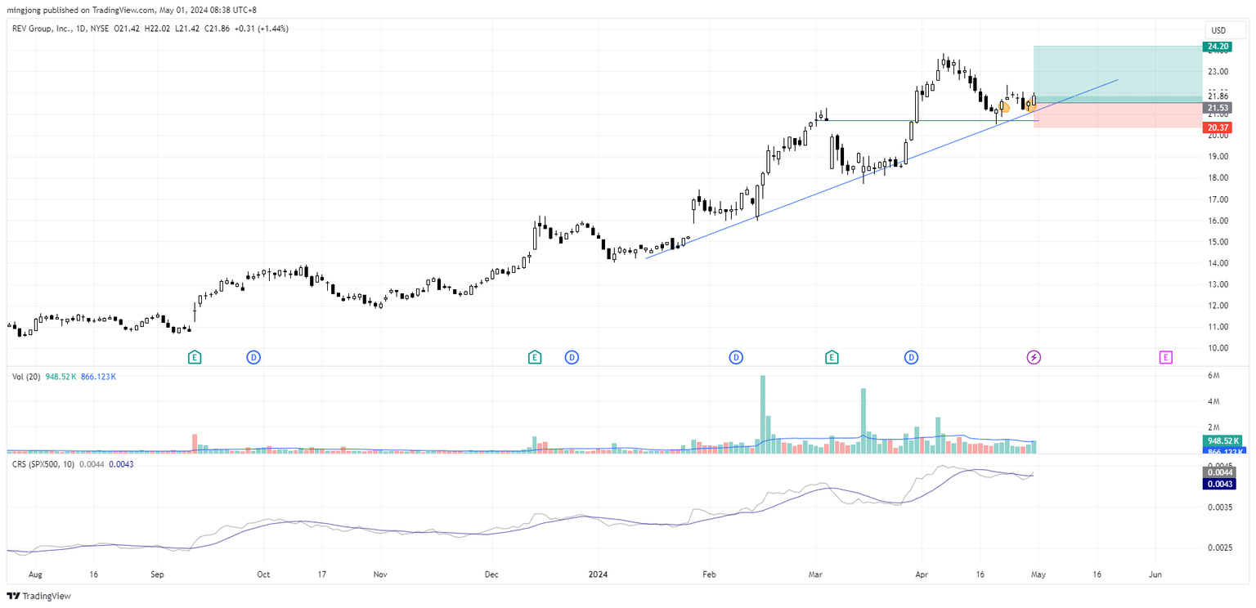This screenshot has height=608, width=1256.
Task: Open the green earnings marker near March
Action: (x=832, y=357)
